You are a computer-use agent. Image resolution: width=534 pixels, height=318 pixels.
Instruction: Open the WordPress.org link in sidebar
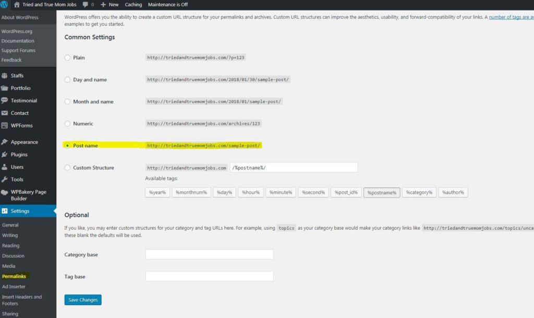(17, 31)
